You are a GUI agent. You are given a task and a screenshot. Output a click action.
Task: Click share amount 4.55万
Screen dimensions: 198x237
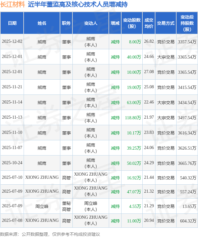(x=135, y=206)
